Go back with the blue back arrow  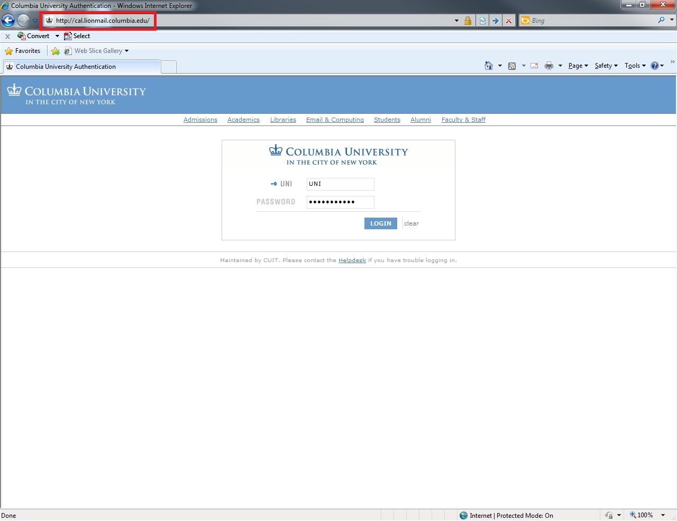[x=8, y=21]
